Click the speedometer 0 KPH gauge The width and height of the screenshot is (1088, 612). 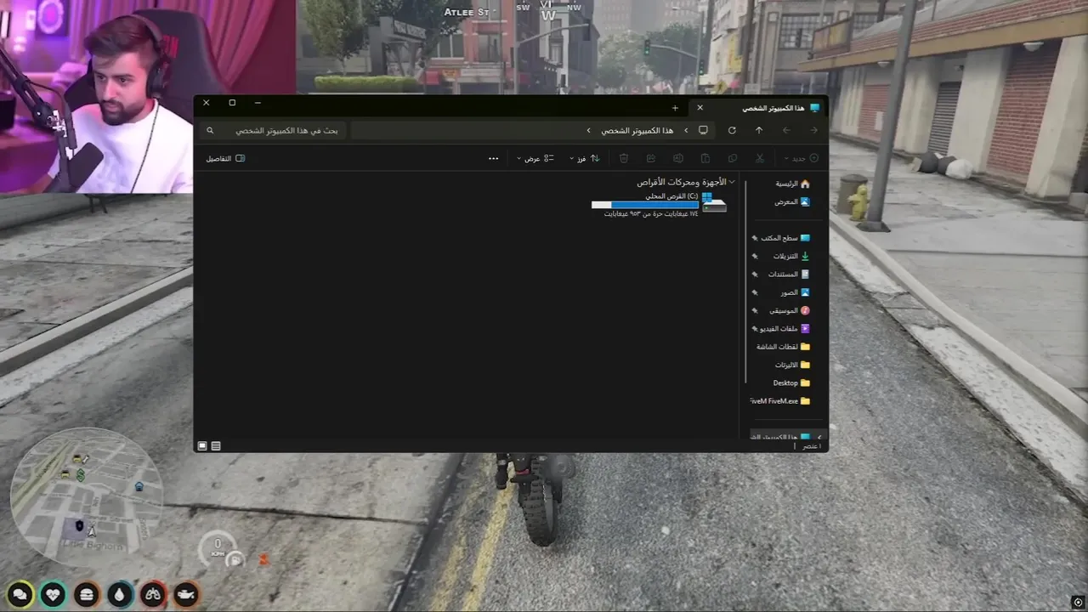(x=218, y=548)
